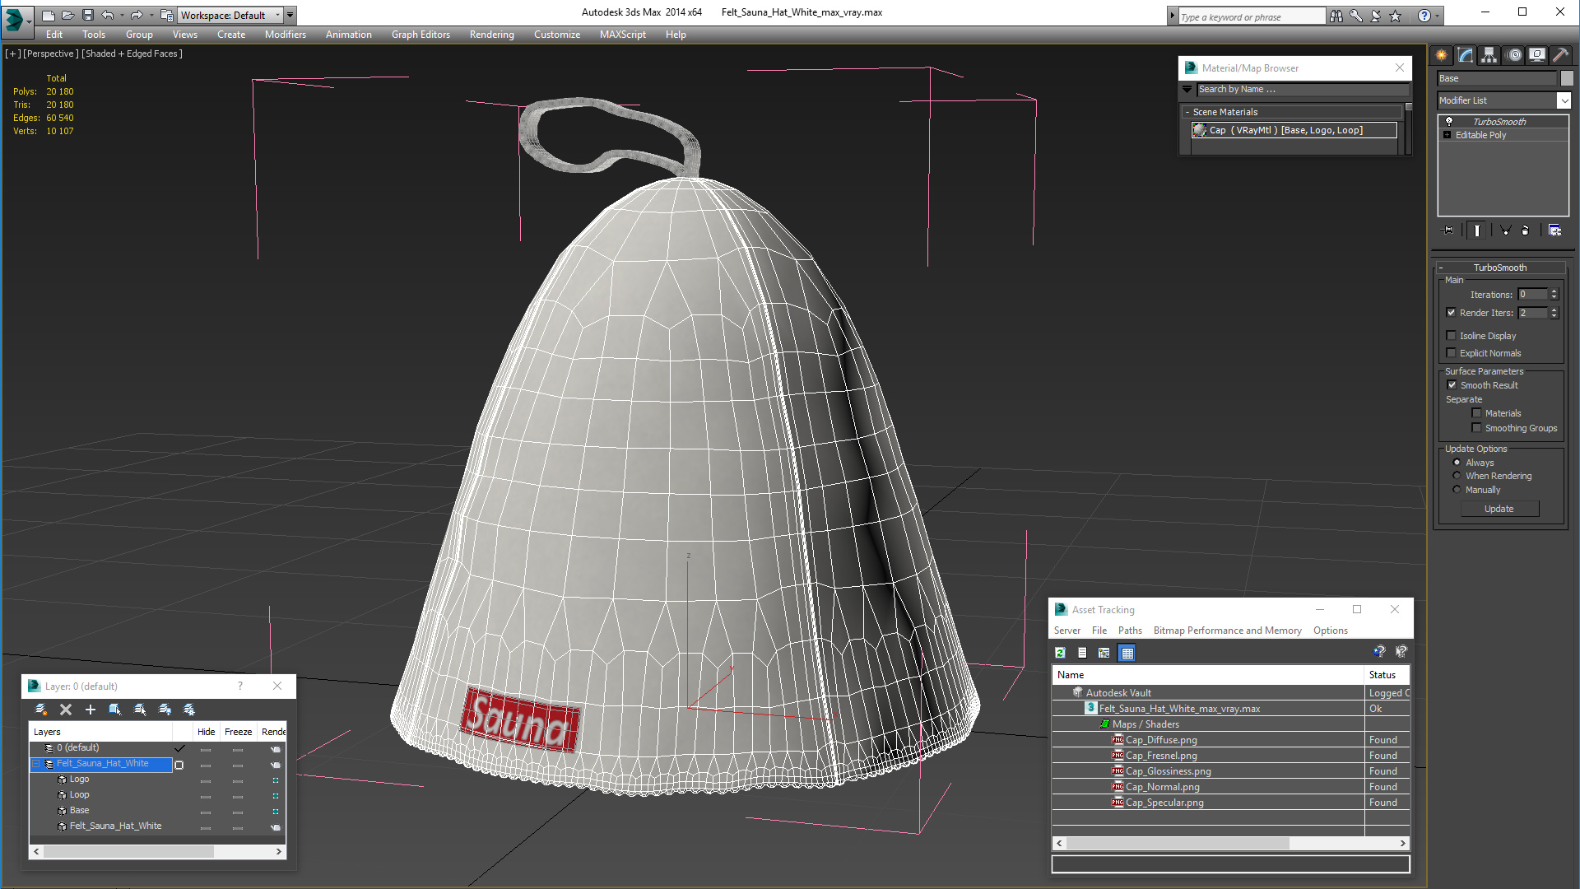Expand the Editable Poly stack entry

[x=1447, y=135]
